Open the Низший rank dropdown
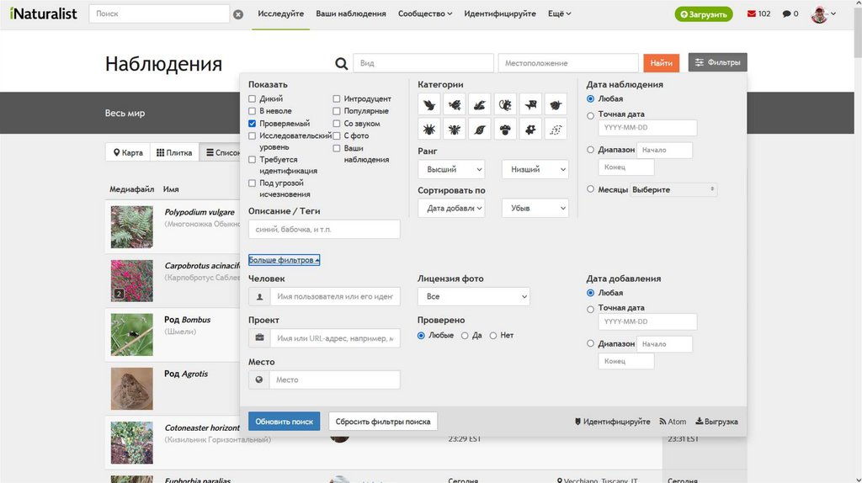This screenshot has width=862, height=483. [535, 169]
